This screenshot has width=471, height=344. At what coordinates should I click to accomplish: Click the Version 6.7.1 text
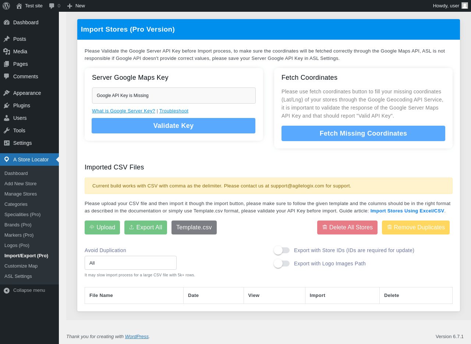pyautogui.click(x=450, y=336)
